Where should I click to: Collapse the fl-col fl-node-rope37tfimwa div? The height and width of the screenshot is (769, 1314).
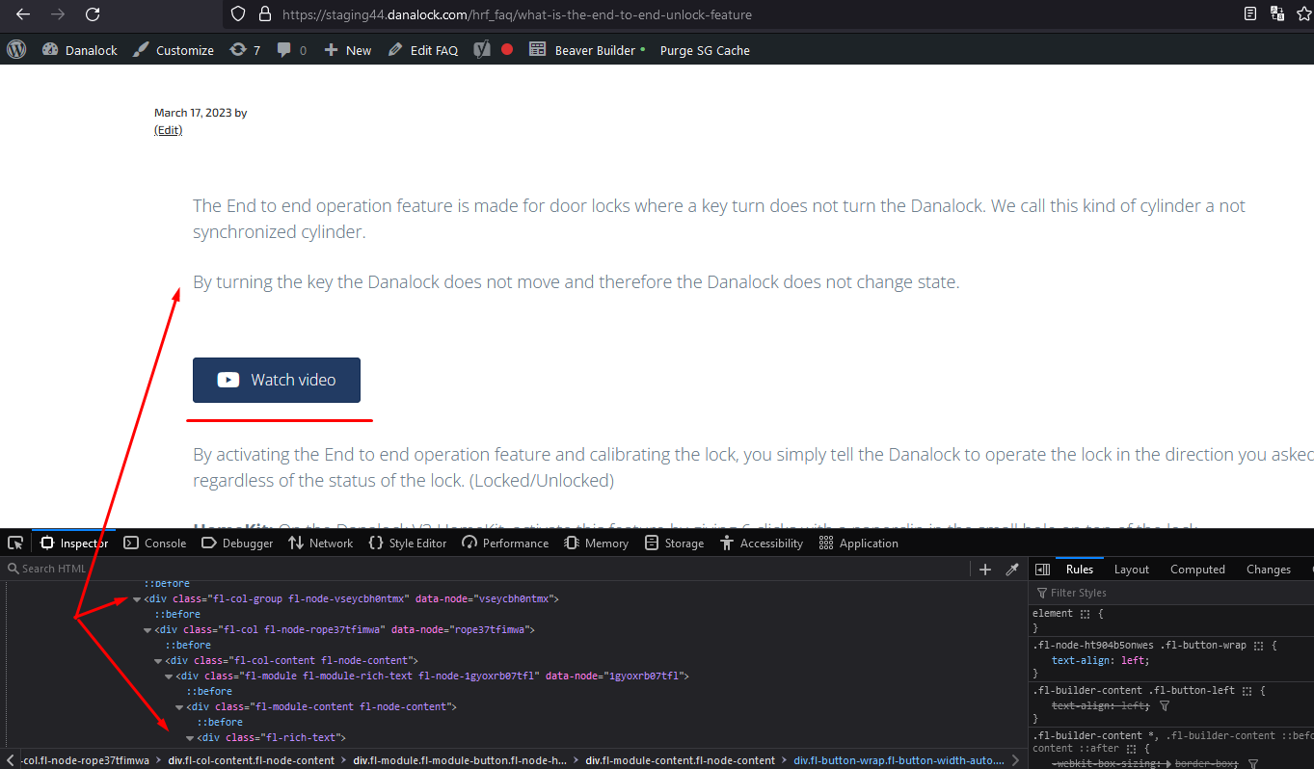[x=147, y=630]
